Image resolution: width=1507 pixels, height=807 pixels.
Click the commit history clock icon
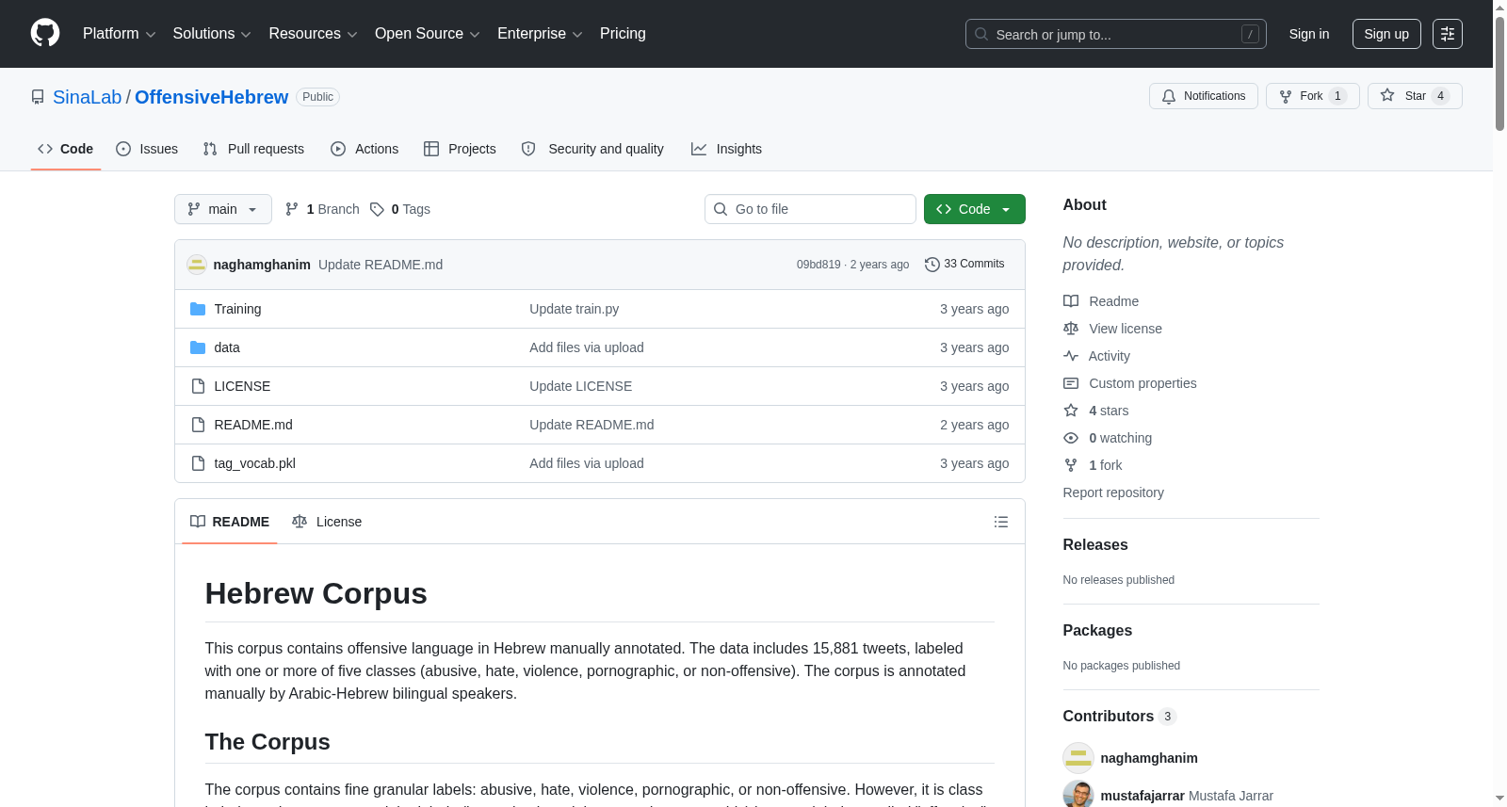tap(932, 265)
